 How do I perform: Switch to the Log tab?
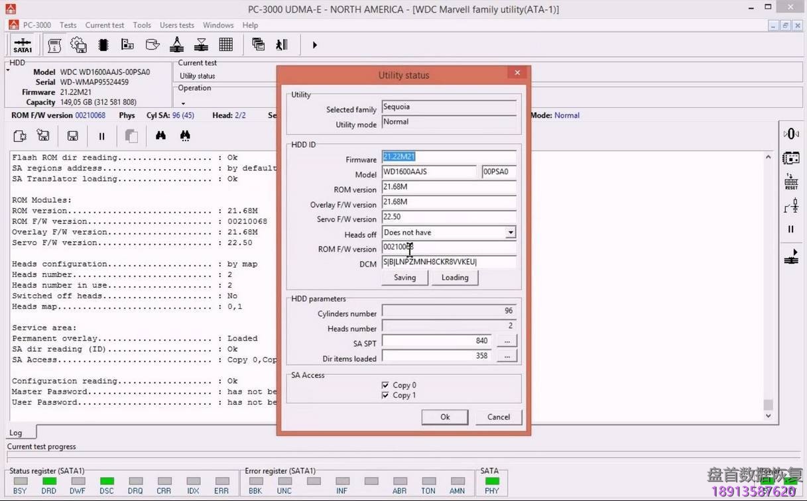tap(17, 432)
